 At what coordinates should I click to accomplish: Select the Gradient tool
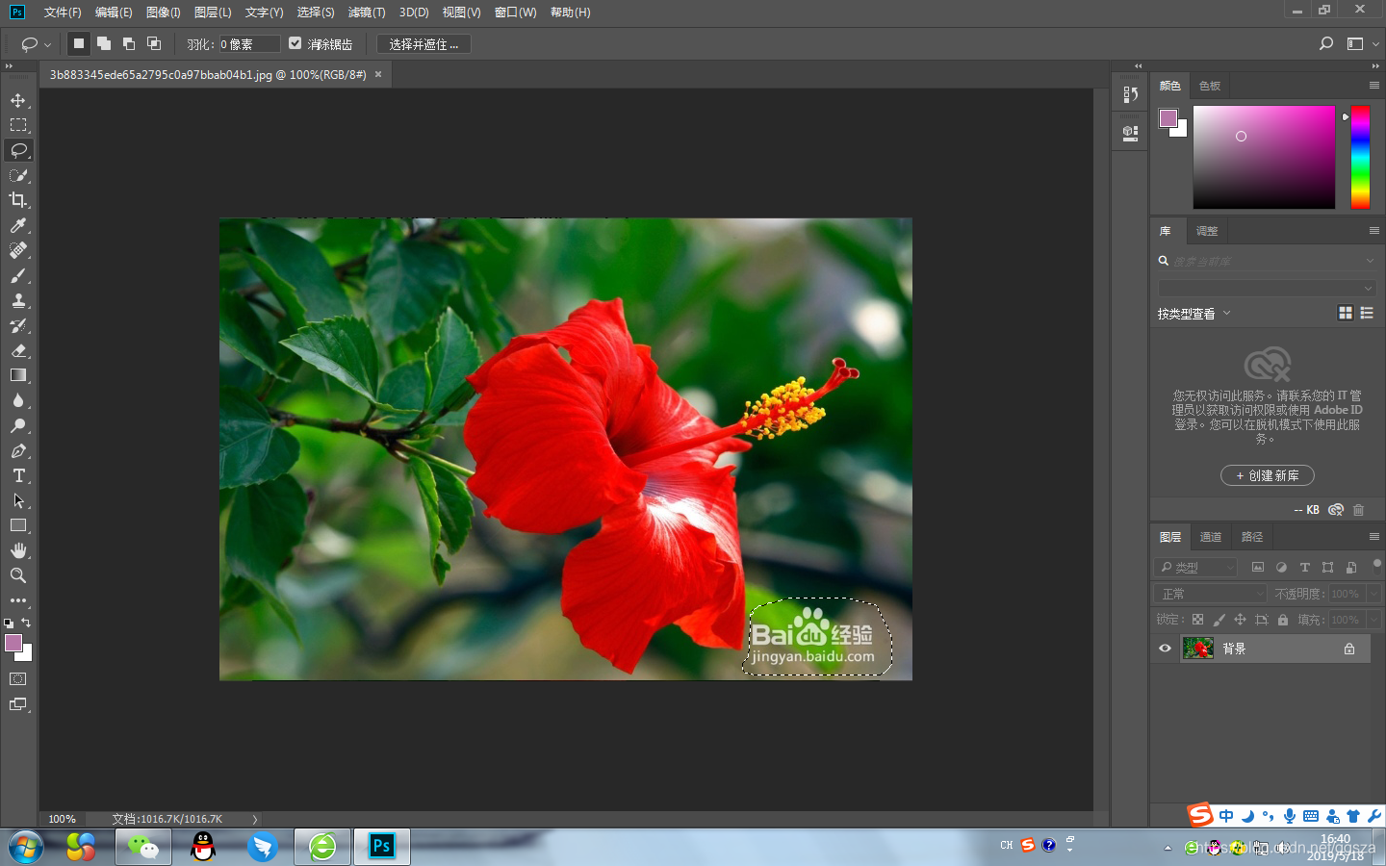[x=18, y=375]
